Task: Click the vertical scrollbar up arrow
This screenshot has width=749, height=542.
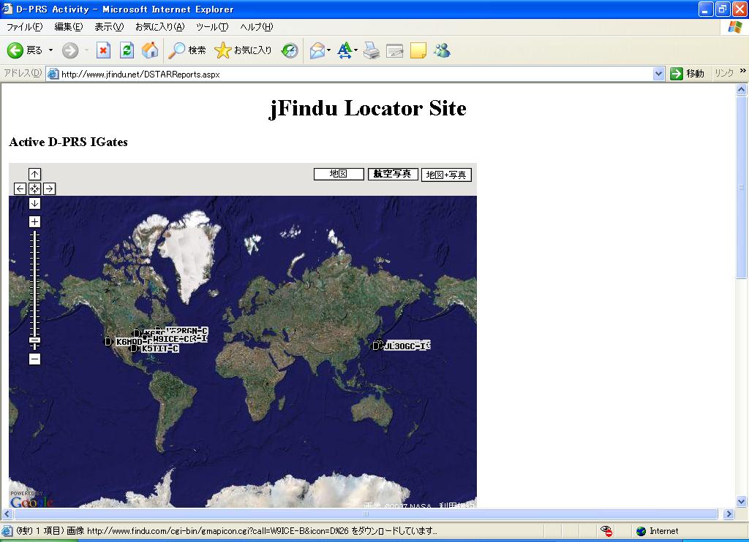Action: [742, 89]
